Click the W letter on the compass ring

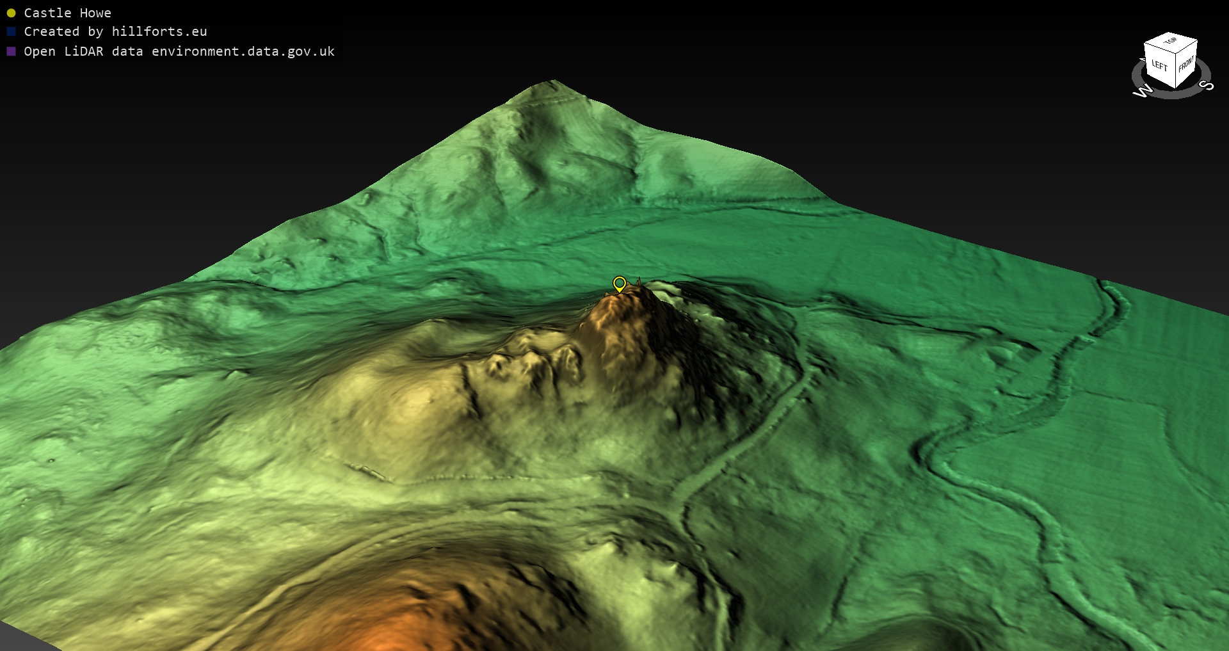1142,92
